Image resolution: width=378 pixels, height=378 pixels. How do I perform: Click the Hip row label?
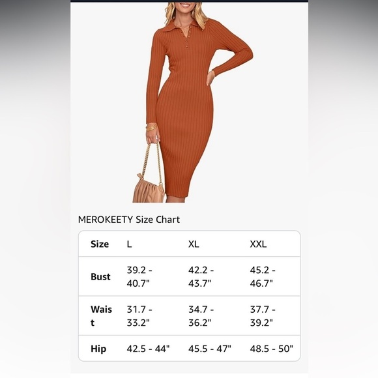[98, 349]
